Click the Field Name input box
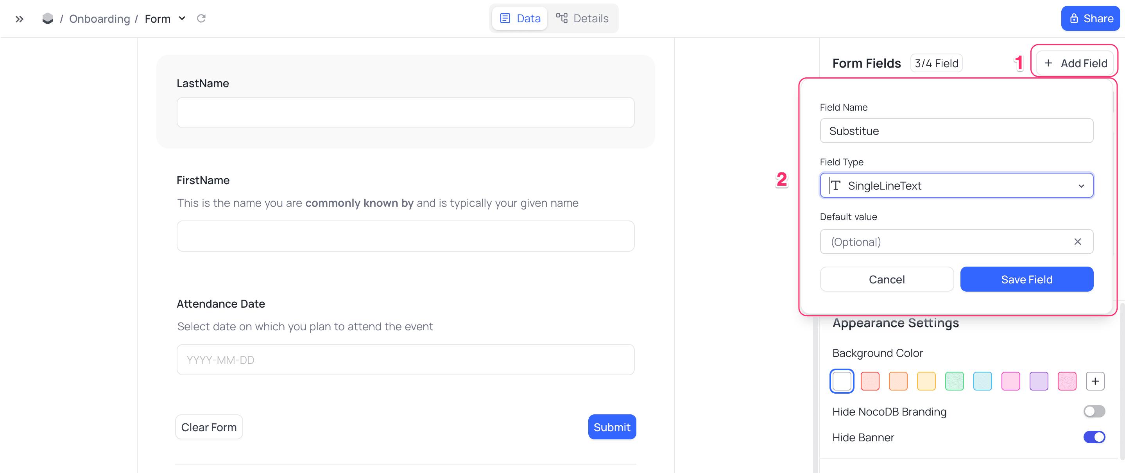Screen dimensions: 1125x473 click(x=957, y=131)
